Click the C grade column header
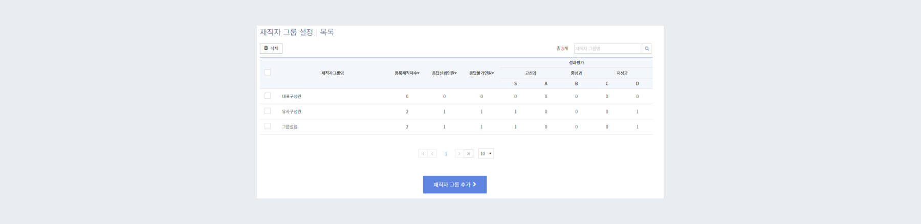The image size is (921, 224). (x=607, y=83)
